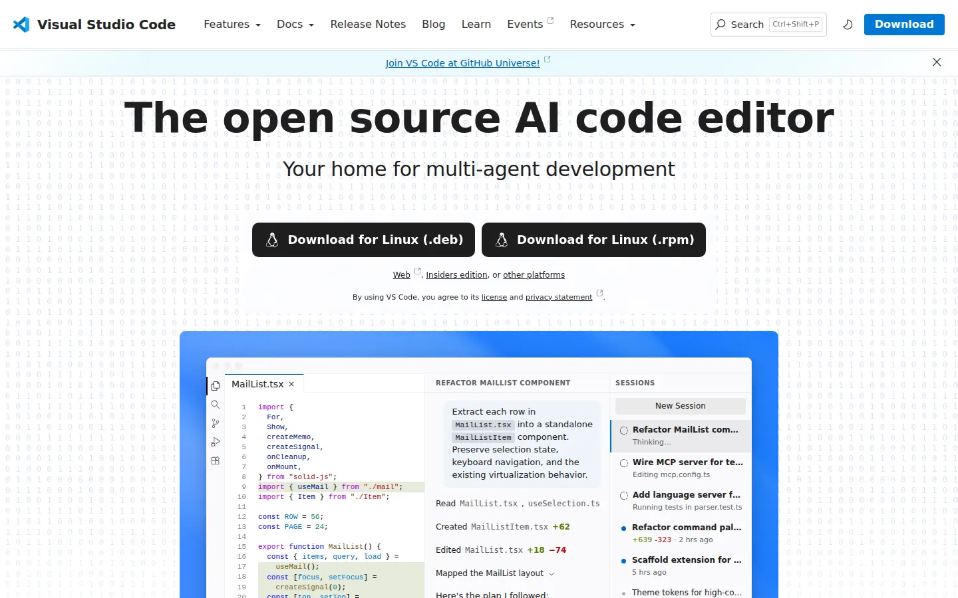Image resolution: width=958 pixels, height=598 pixels.
Task: Open Release Notes in navigation
Action: pyautogui.click(x=368, y=25)
